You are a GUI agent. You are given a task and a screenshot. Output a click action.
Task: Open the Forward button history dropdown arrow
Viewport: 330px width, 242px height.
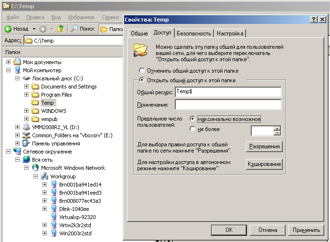pyautogui.click(x=52, y=29)
